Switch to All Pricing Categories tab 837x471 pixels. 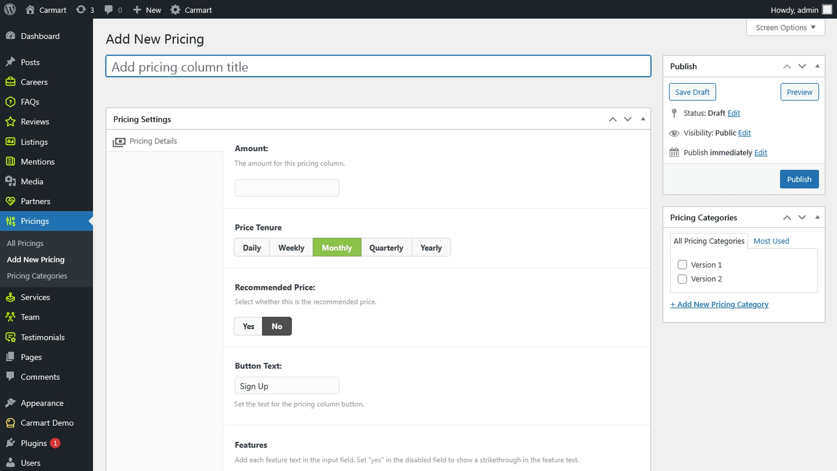point(709,241)
